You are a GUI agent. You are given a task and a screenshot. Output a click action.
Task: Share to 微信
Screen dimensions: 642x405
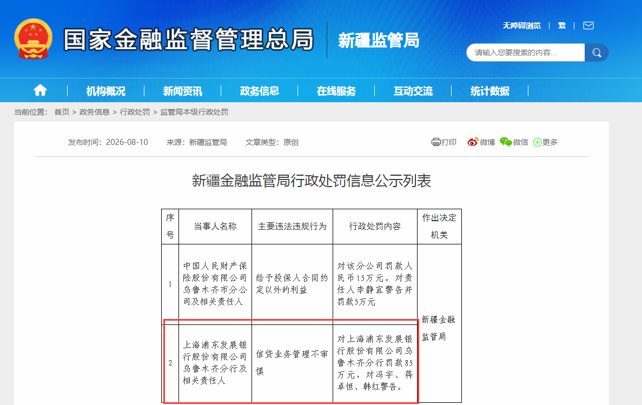514,142
